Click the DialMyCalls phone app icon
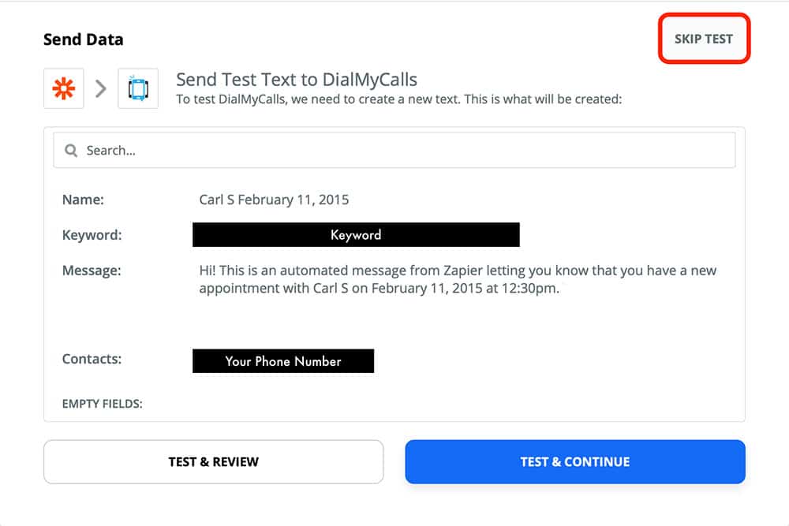Screen dimensions: 789x526 (x=138, y=88)
